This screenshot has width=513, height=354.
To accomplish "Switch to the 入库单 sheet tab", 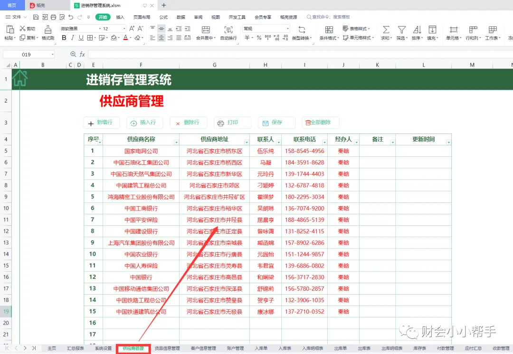I will coord(261,348).
